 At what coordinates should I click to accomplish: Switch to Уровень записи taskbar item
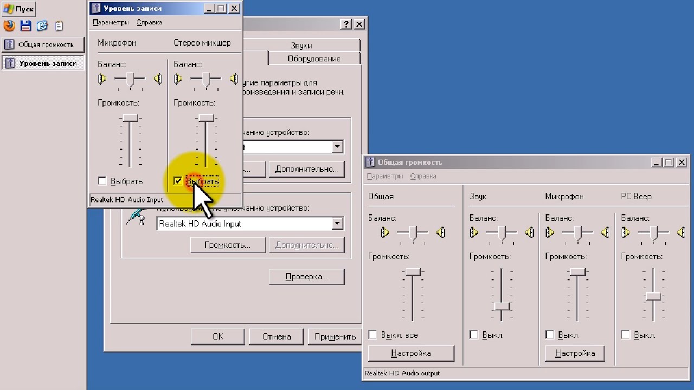[43, 63]
